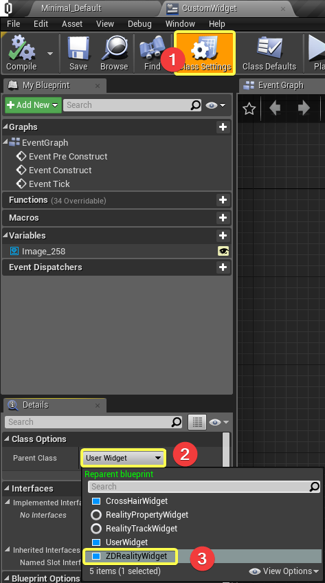Open Class Settings in toolbar
The width and height of the screenshot is (325, 583).
click(x=205, y=53)
